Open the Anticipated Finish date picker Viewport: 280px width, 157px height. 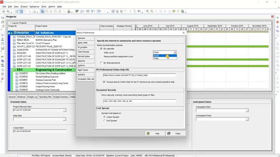pos(247,119)
